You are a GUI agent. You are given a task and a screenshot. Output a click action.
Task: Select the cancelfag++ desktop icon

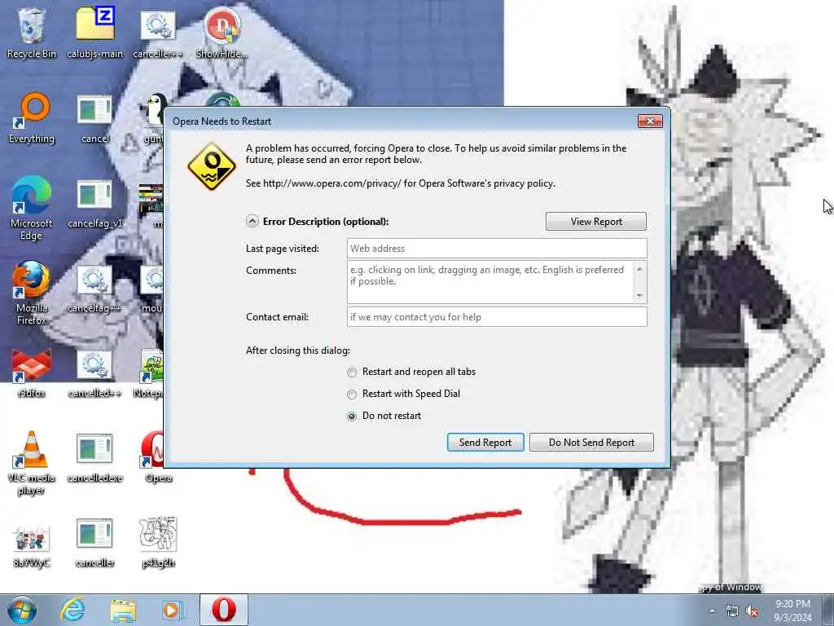(x=94, y=288)
